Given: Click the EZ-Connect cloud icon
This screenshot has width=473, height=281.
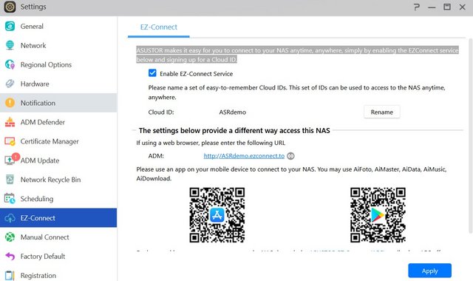Looking at the screenshot, I should (x=10, y=218).
